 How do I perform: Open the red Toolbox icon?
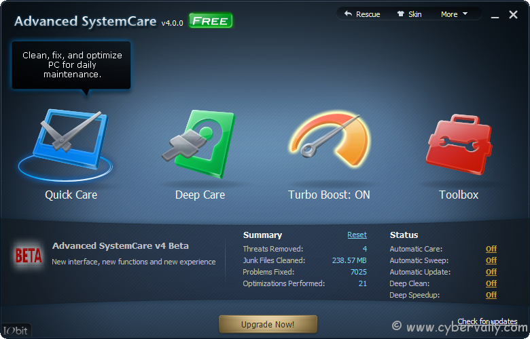[x=459, y=144]
